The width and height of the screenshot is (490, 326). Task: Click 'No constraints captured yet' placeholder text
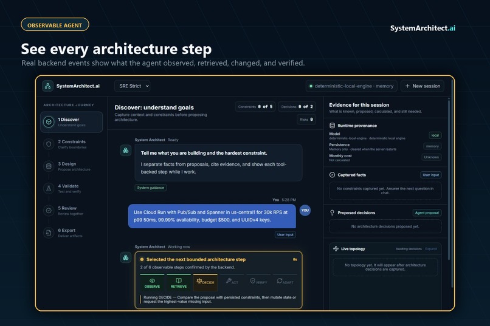pyautogui.click(x=385, y=191)
